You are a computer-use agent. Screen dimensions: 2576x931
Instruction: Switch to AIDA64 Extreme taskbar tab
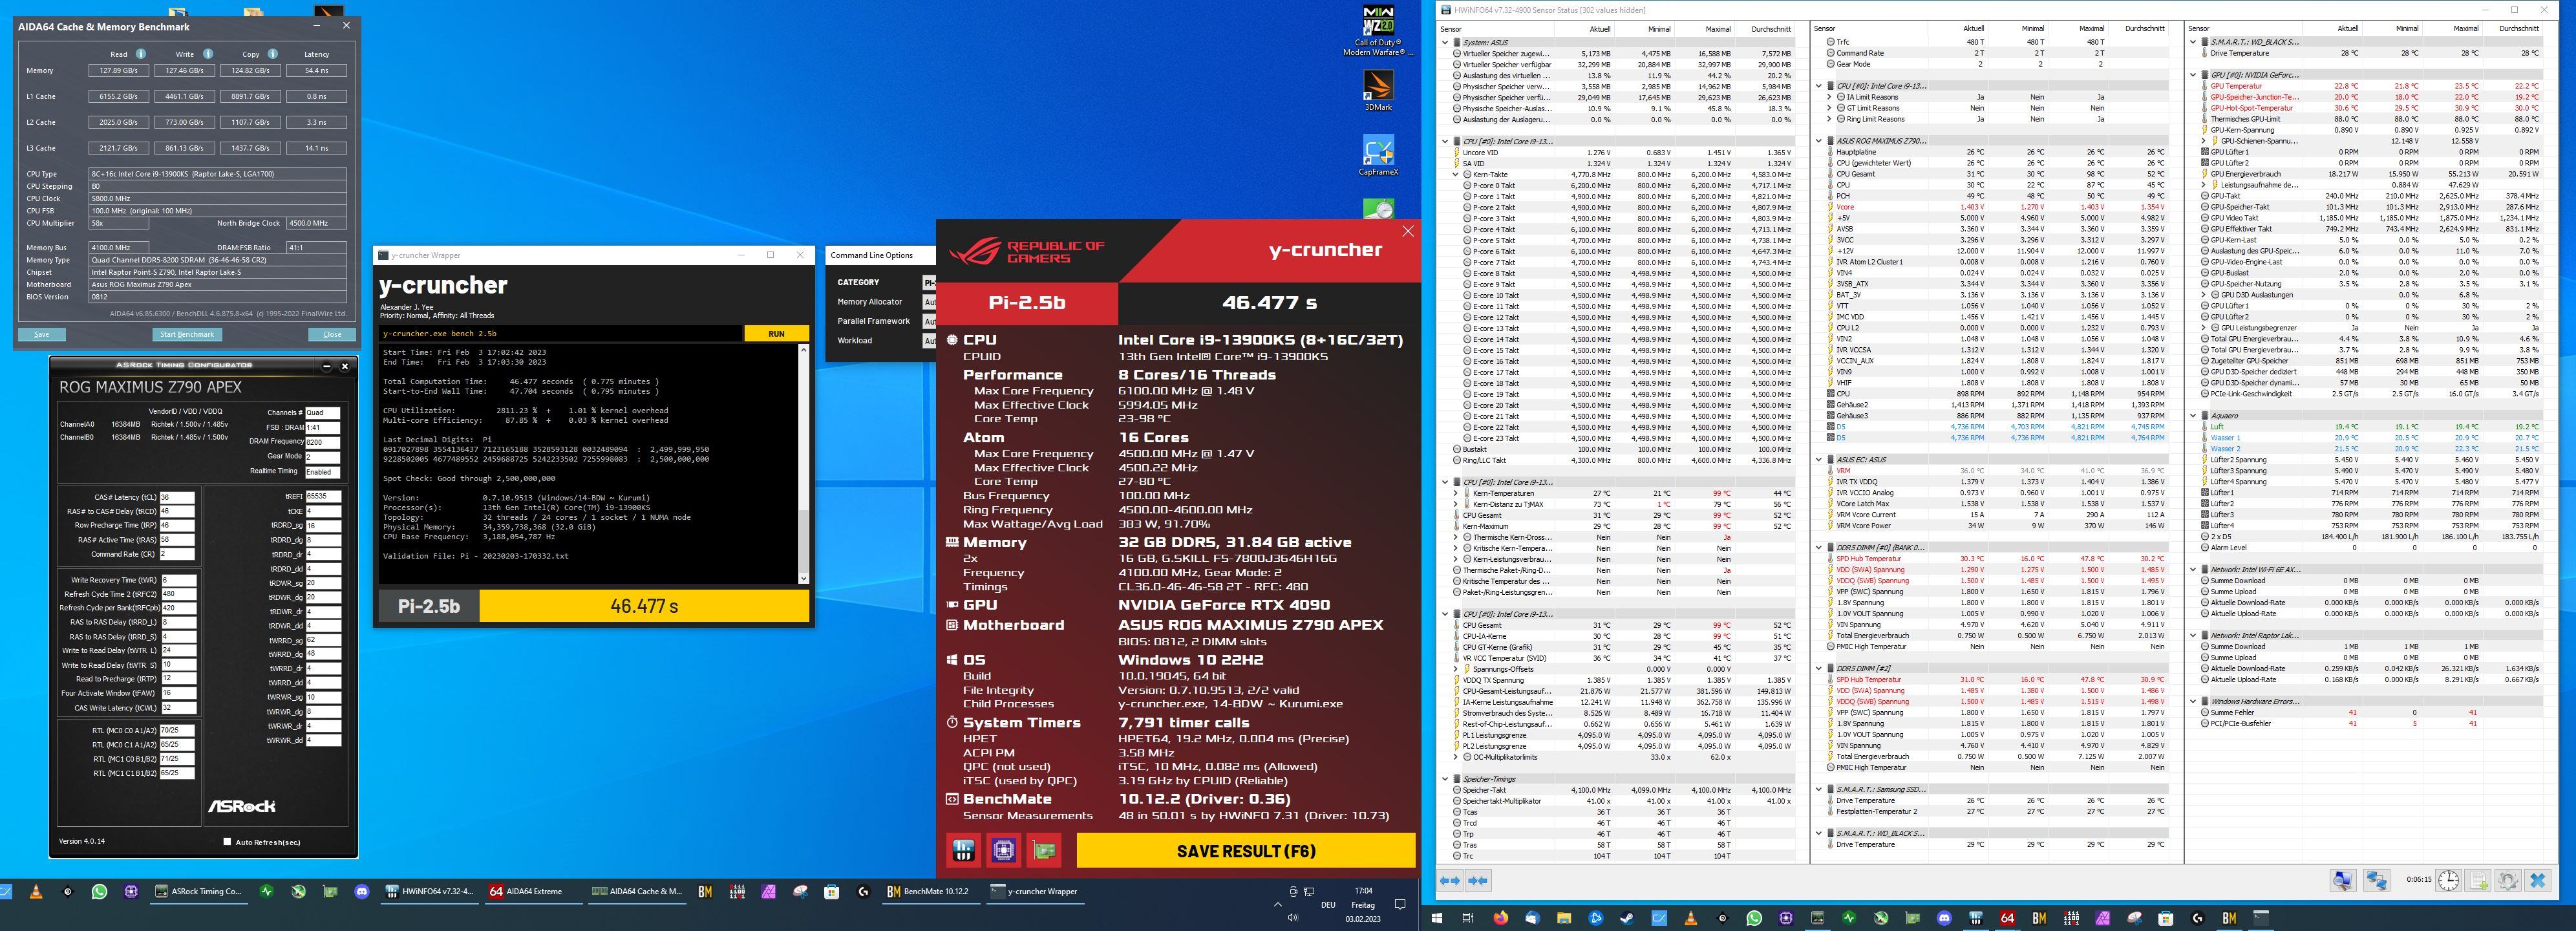[533, 891]
